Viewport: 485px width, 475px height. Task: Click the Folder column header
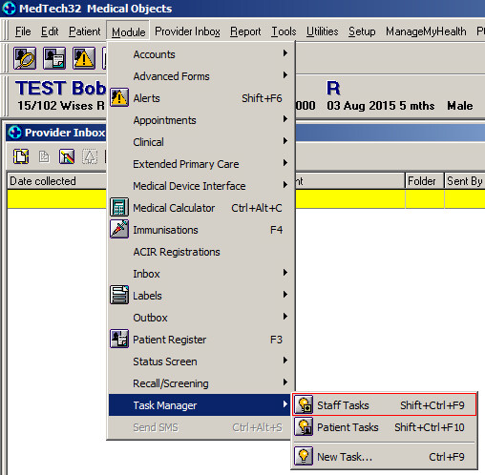425,181
